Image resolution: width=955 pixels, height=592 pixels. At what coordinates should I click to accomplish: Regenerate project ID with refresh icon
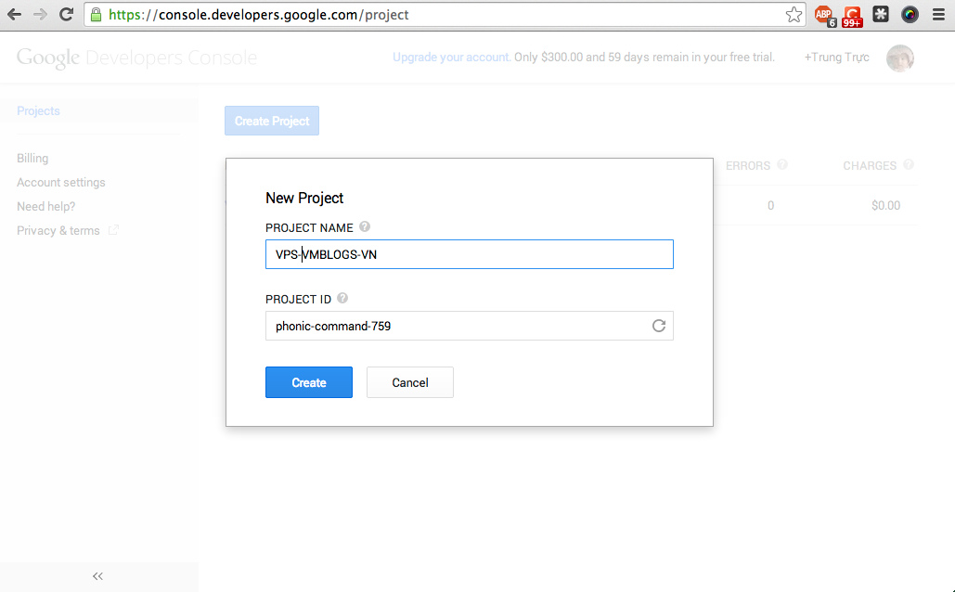pos(659,326)
